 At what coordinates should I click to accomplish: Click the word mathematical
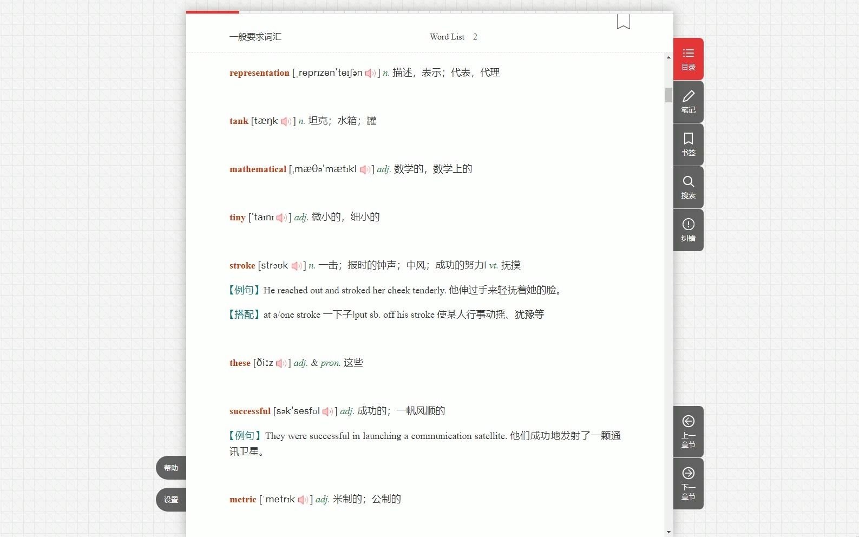tap(258, 169)
